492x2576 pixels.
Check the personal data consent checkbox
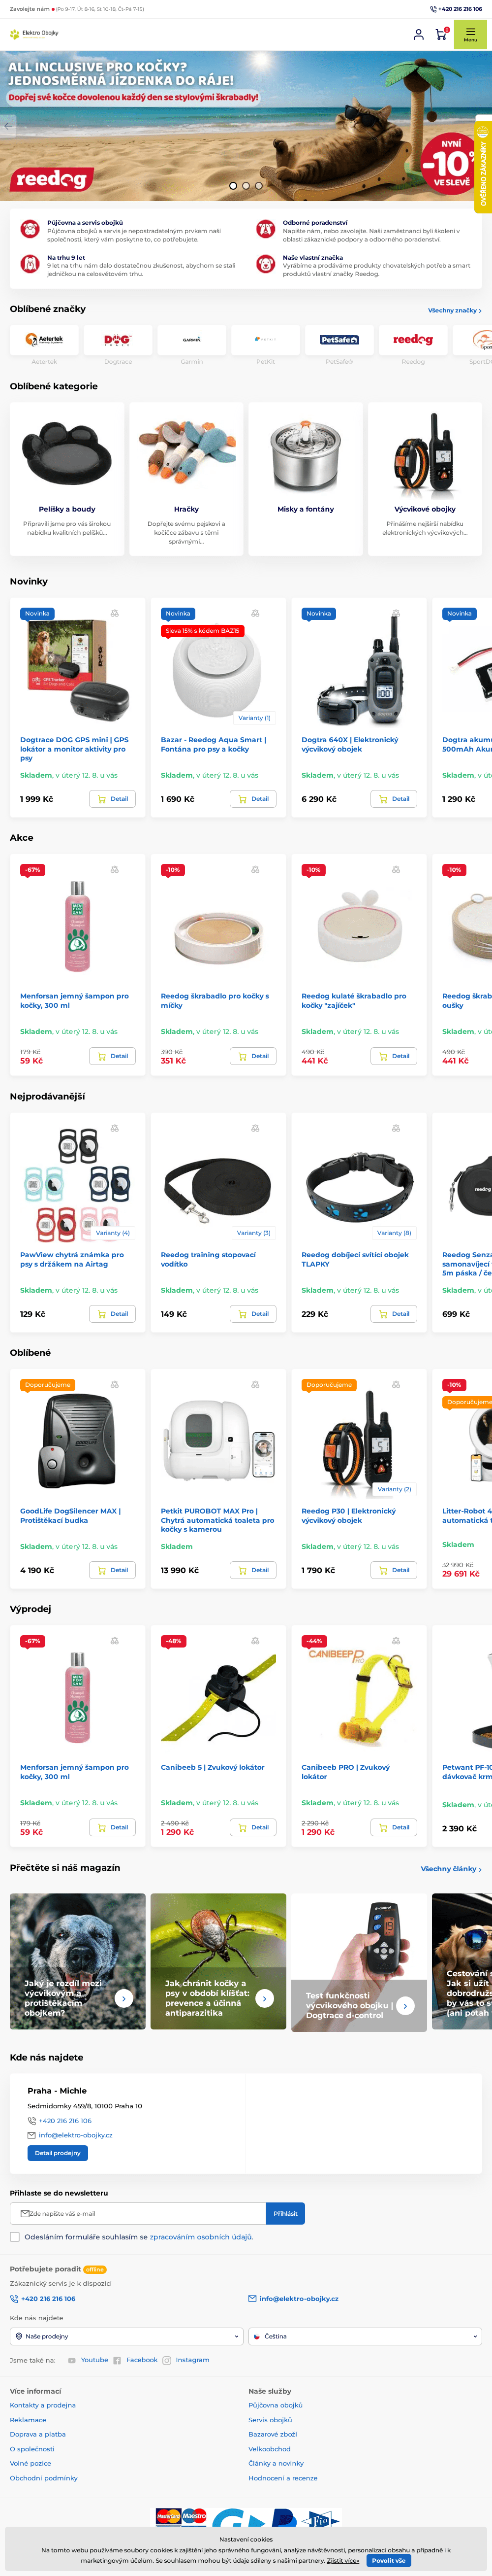[15, 2236]
